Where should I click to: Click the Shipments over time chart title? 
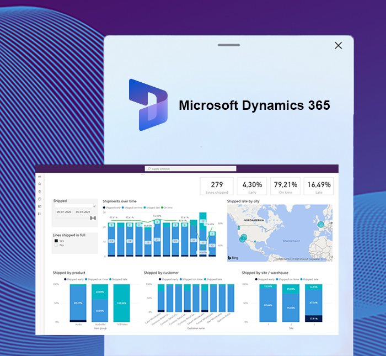pos(120,201)
